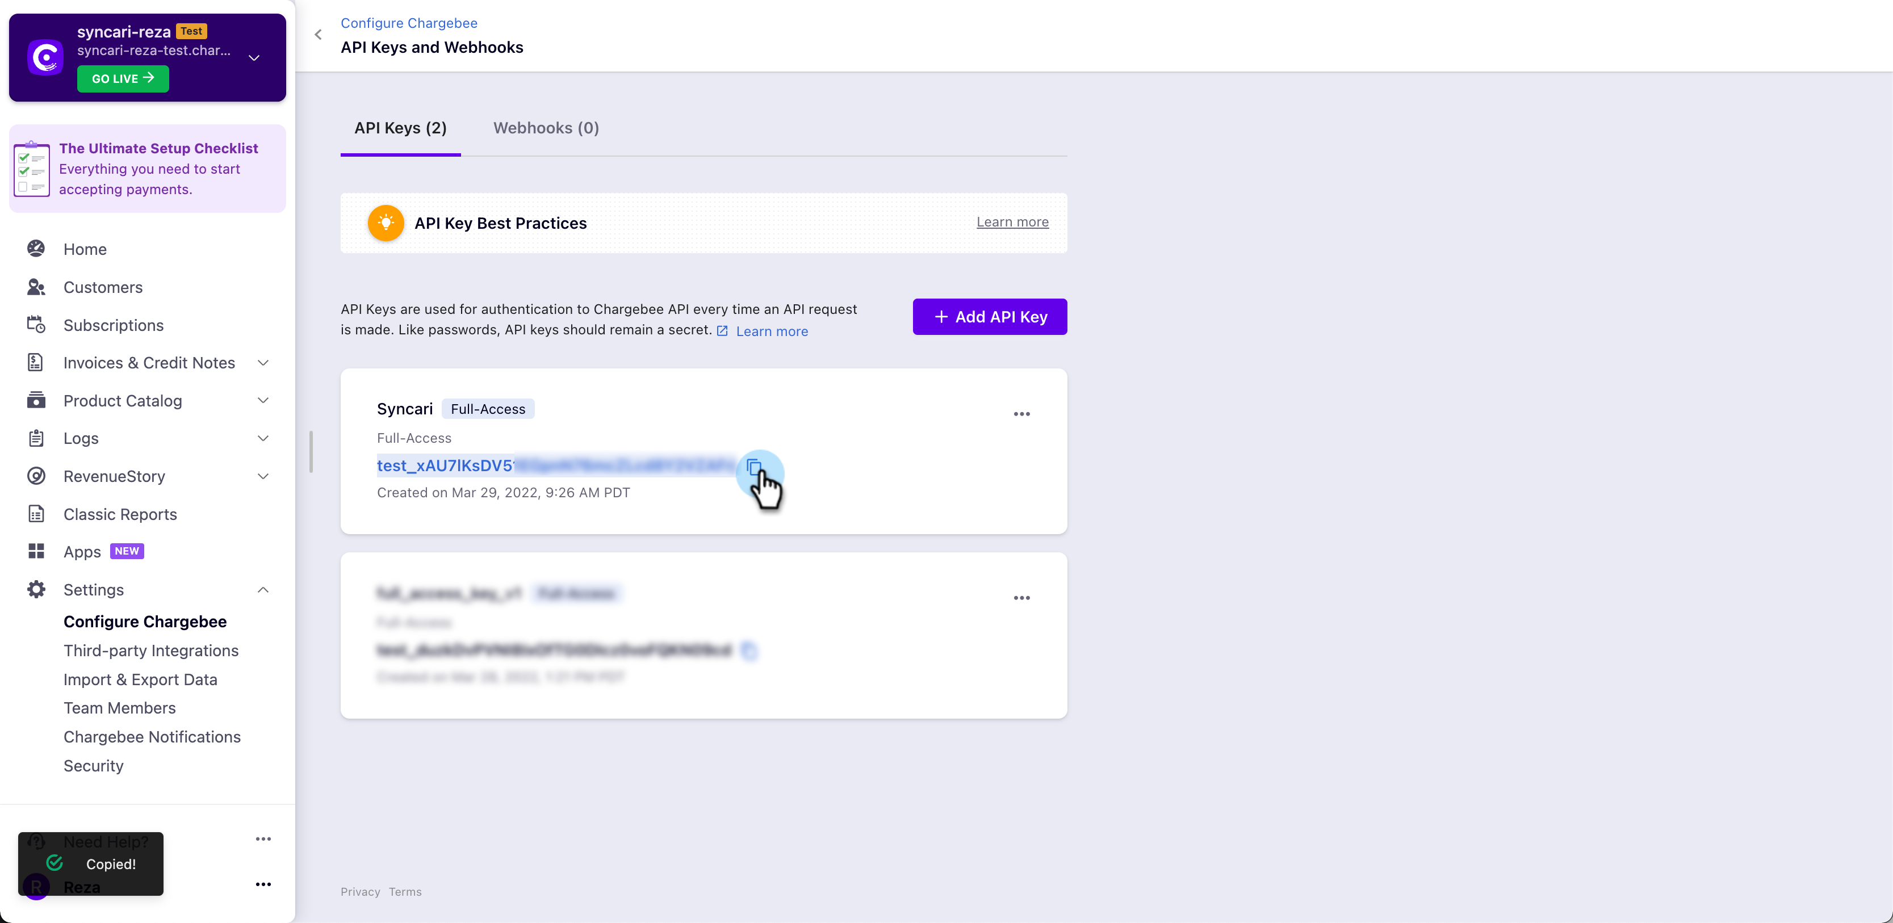Open Reza account three-dot options
Viewport: 1893px width, 923px height.
coord(263,884)
